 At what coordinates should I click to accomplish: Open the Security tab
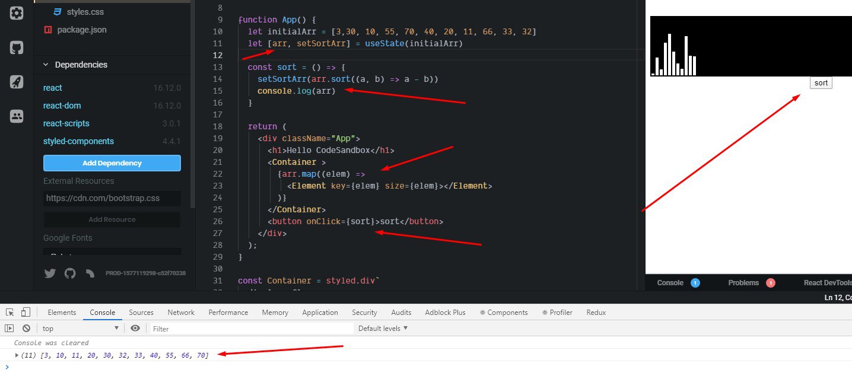(x=364, y=313)
